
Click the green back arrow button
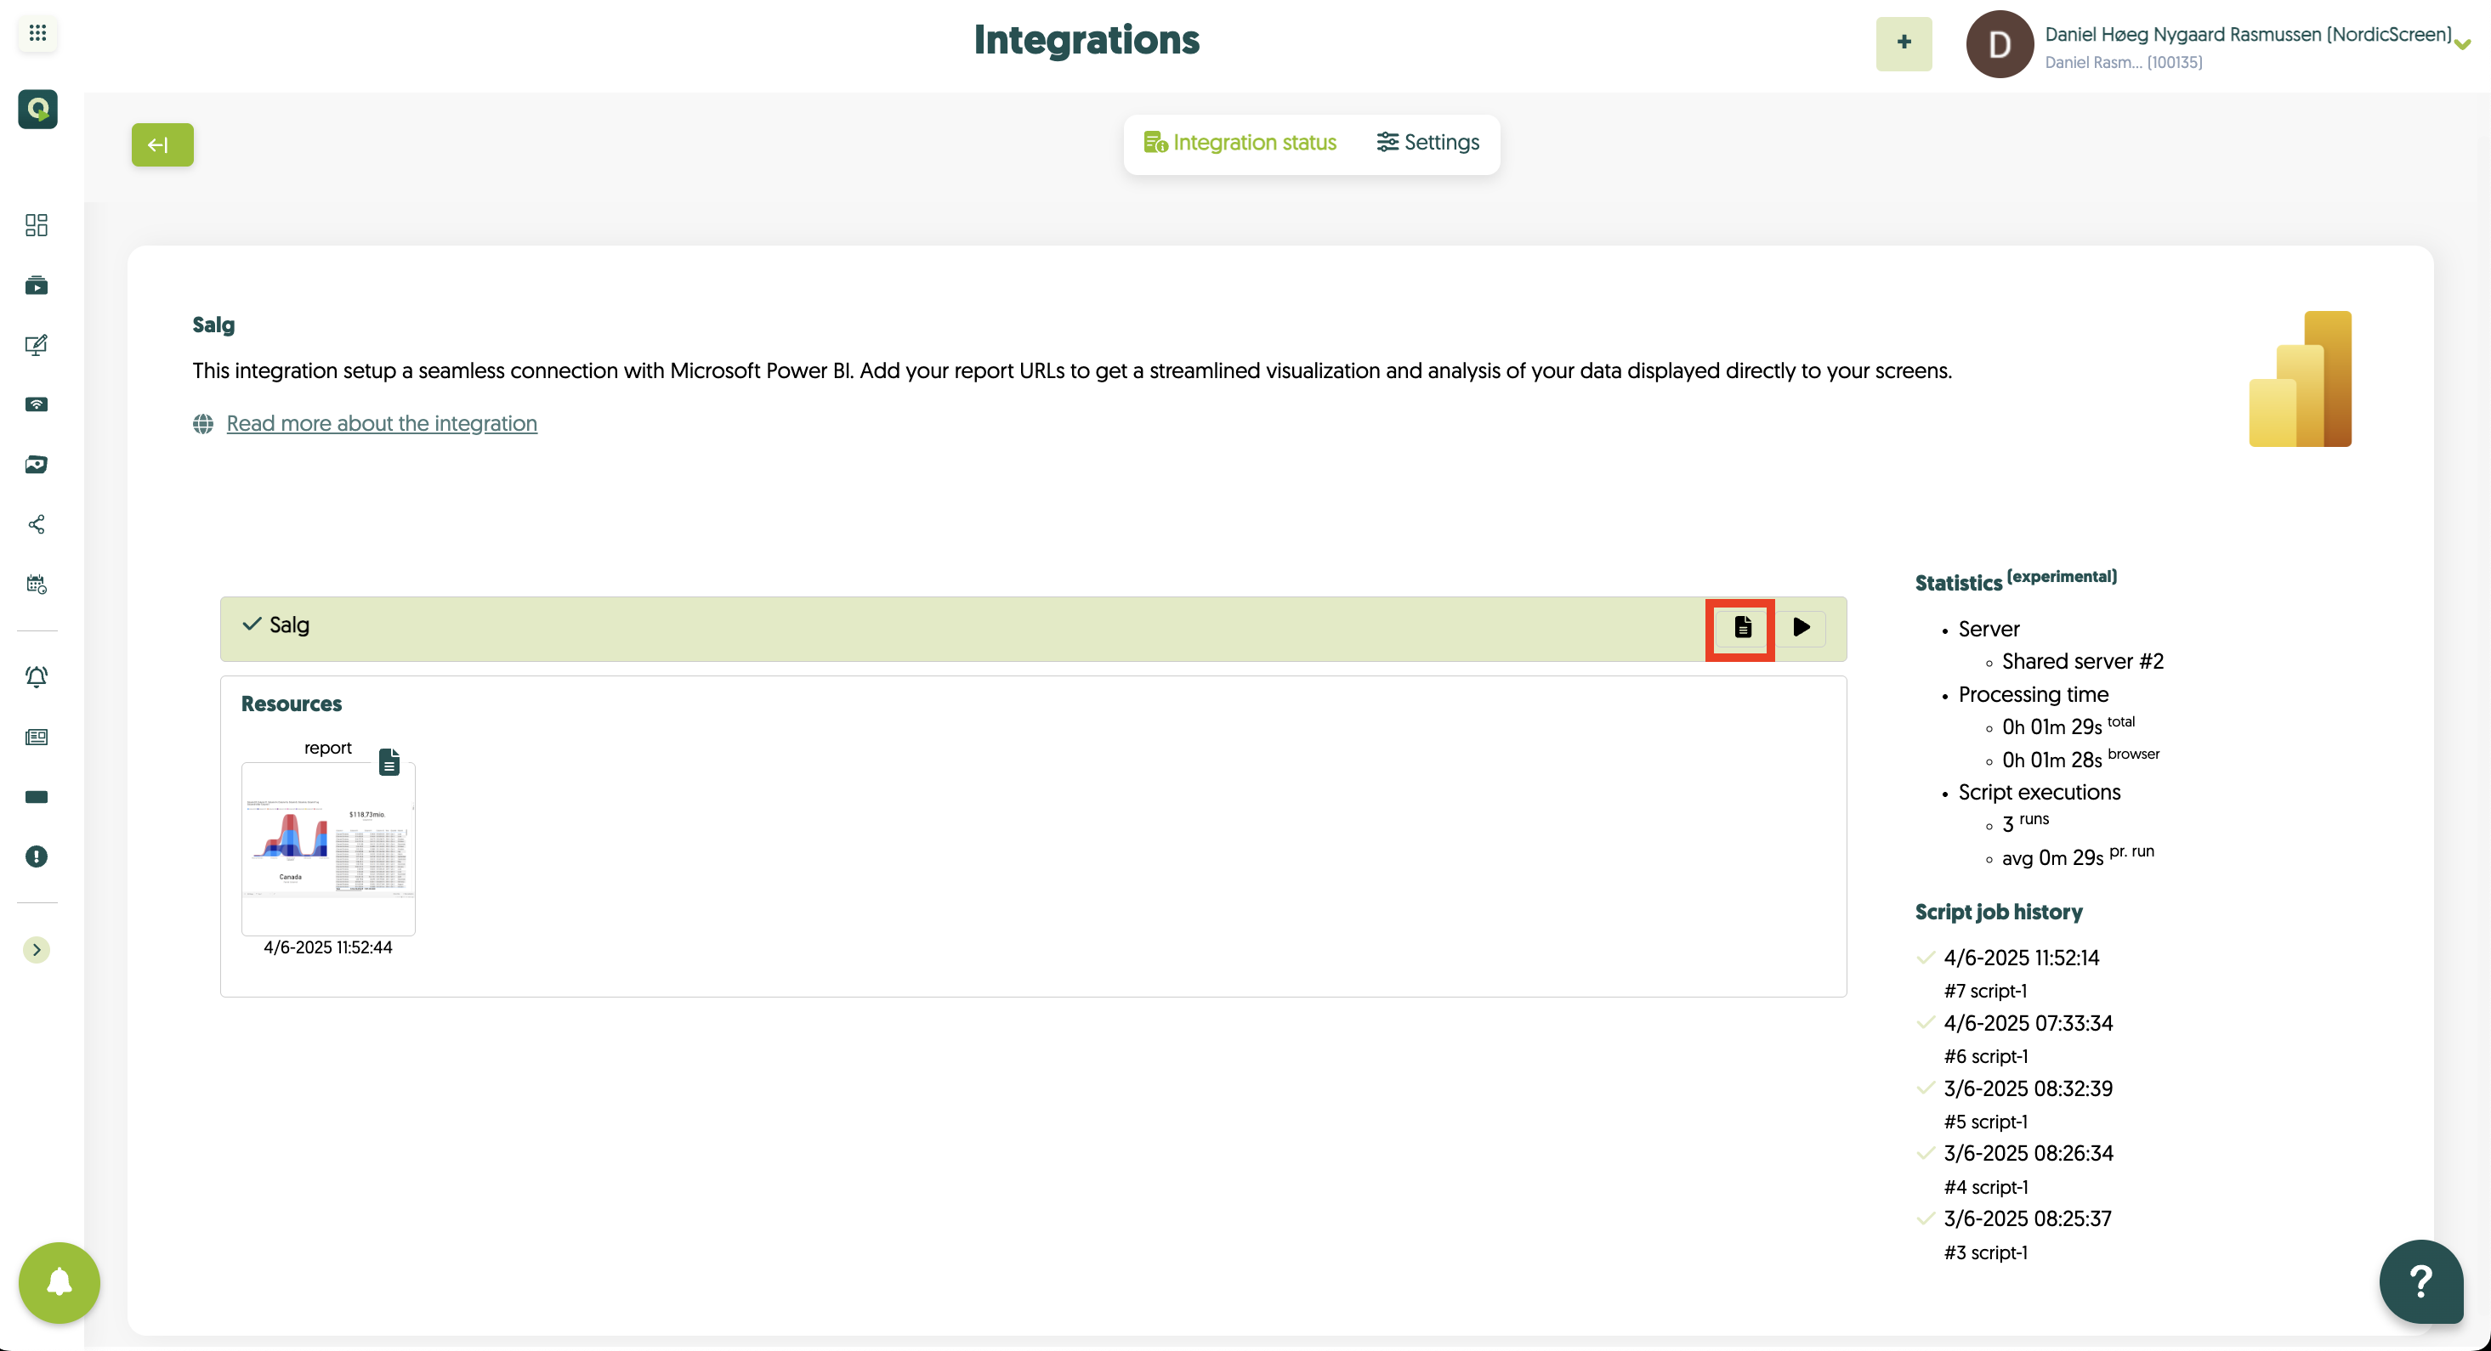[x=162, y=145]
